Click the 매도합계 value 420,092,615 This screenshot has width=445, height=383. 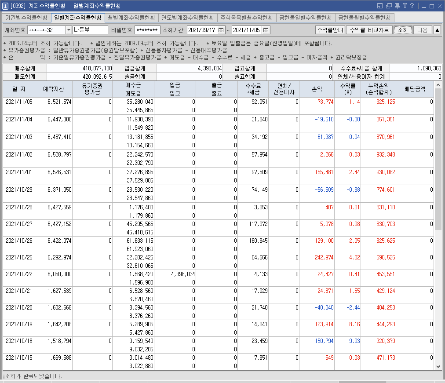pos(97,77)
